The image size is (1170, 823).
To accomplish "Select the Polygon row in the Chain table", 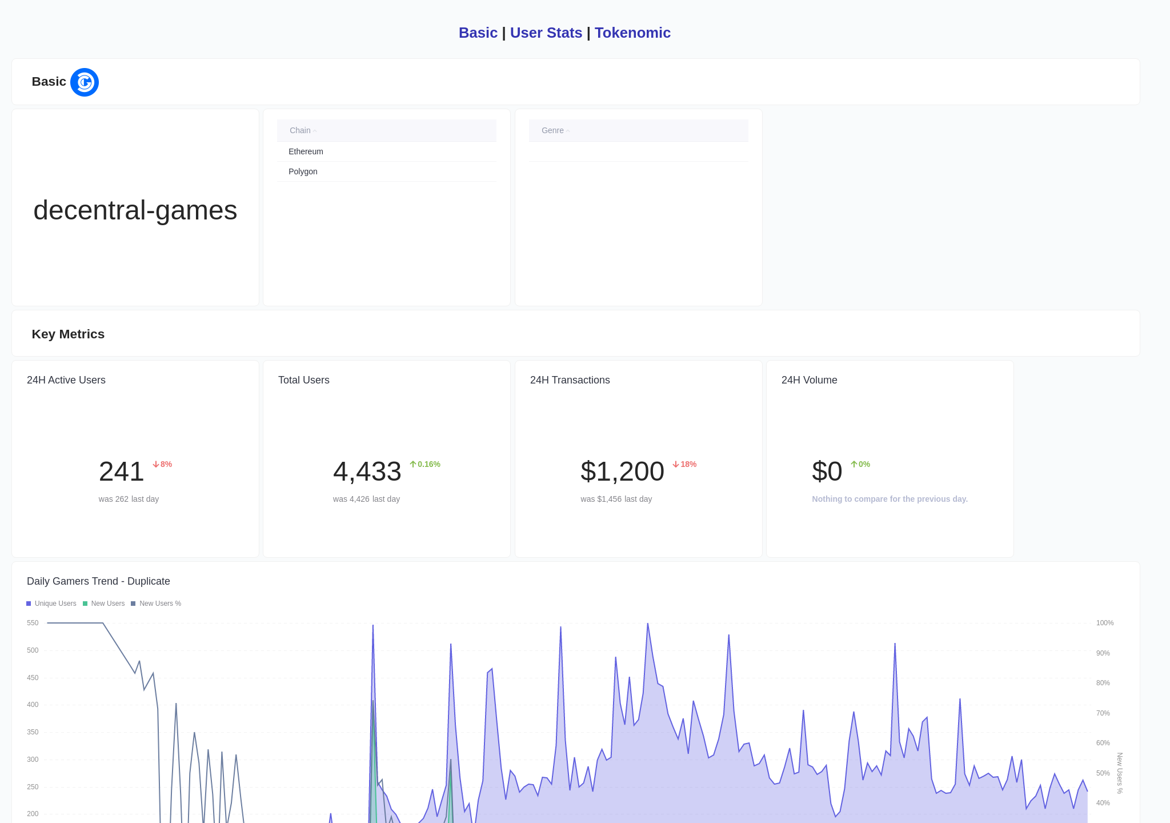I will tap(302, 171).
